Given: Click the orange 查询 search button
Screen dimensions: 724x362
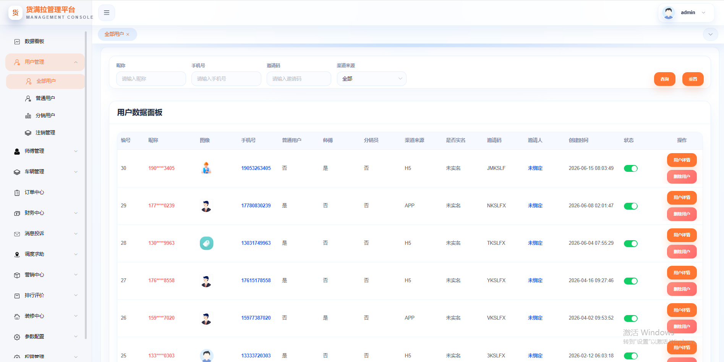Looking at the screenshot, I should coord(665,79).
